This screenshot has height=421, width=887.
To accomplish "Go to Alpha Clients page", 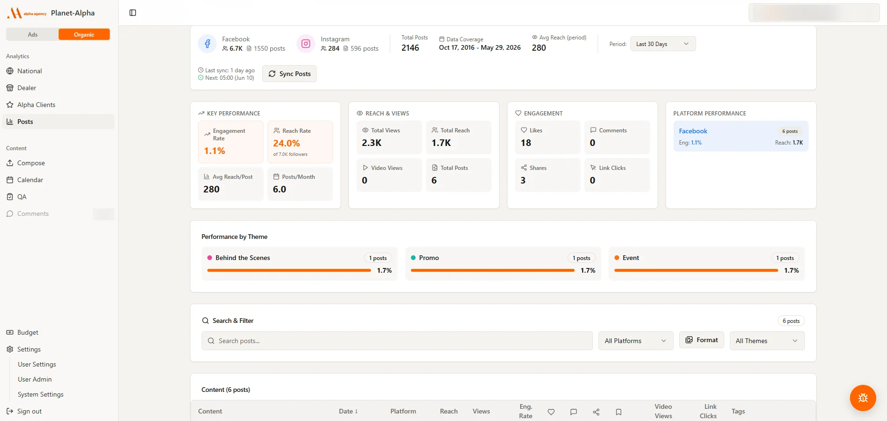I will [59, 105].
